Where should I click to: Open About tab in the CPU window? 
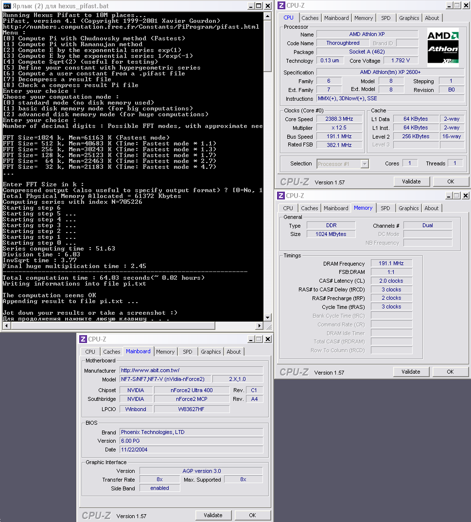click(x=432, y=18)
